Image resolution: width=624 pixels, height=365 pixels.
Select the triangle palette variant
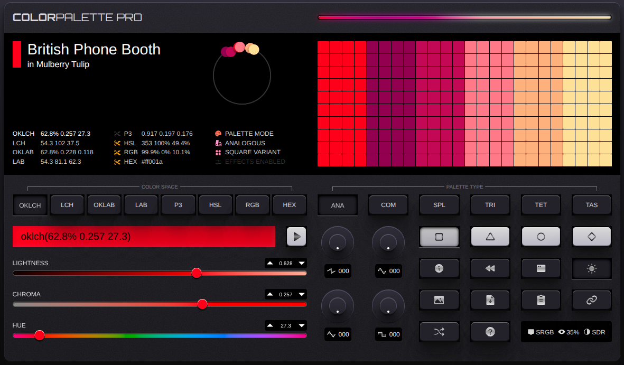(490, 237)
